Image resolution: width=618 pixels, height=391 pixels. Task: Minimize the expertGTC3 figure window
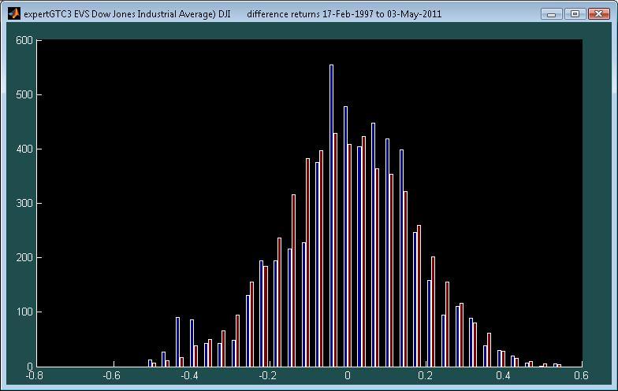point(552,14)
